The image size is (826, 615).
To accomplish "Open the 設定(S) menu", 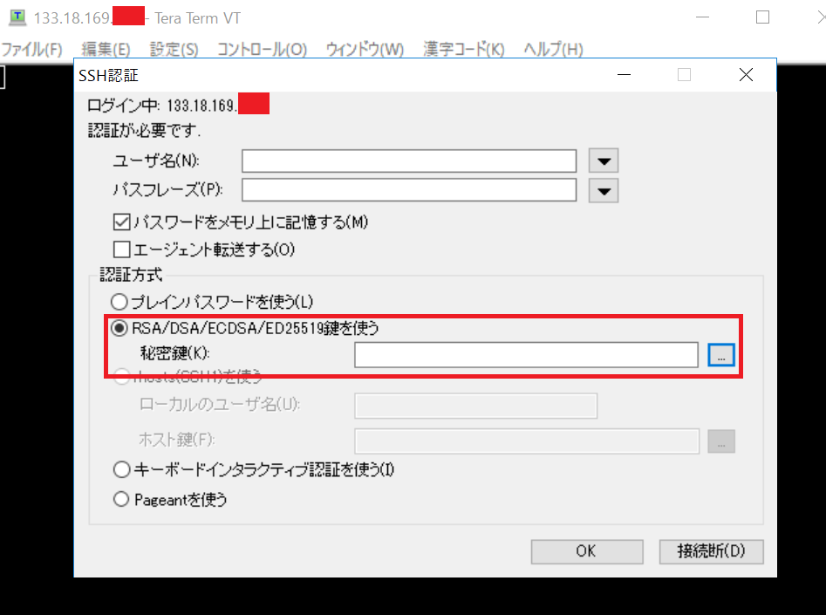I will point(174,49).
